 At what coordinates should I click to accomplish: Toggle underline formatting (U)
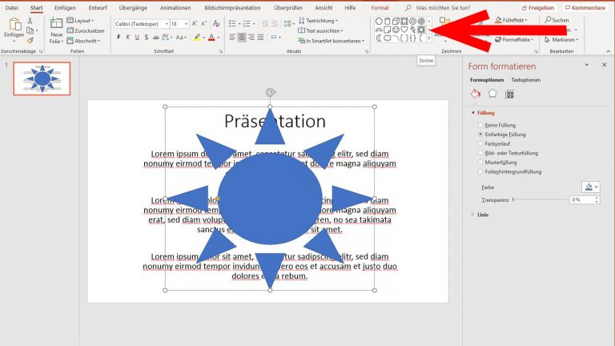pos(137,38)
